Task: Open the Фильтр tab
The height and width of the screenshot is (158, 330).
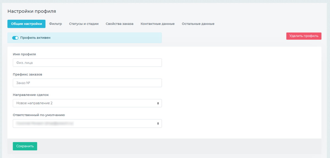Action: coord(56,24)
